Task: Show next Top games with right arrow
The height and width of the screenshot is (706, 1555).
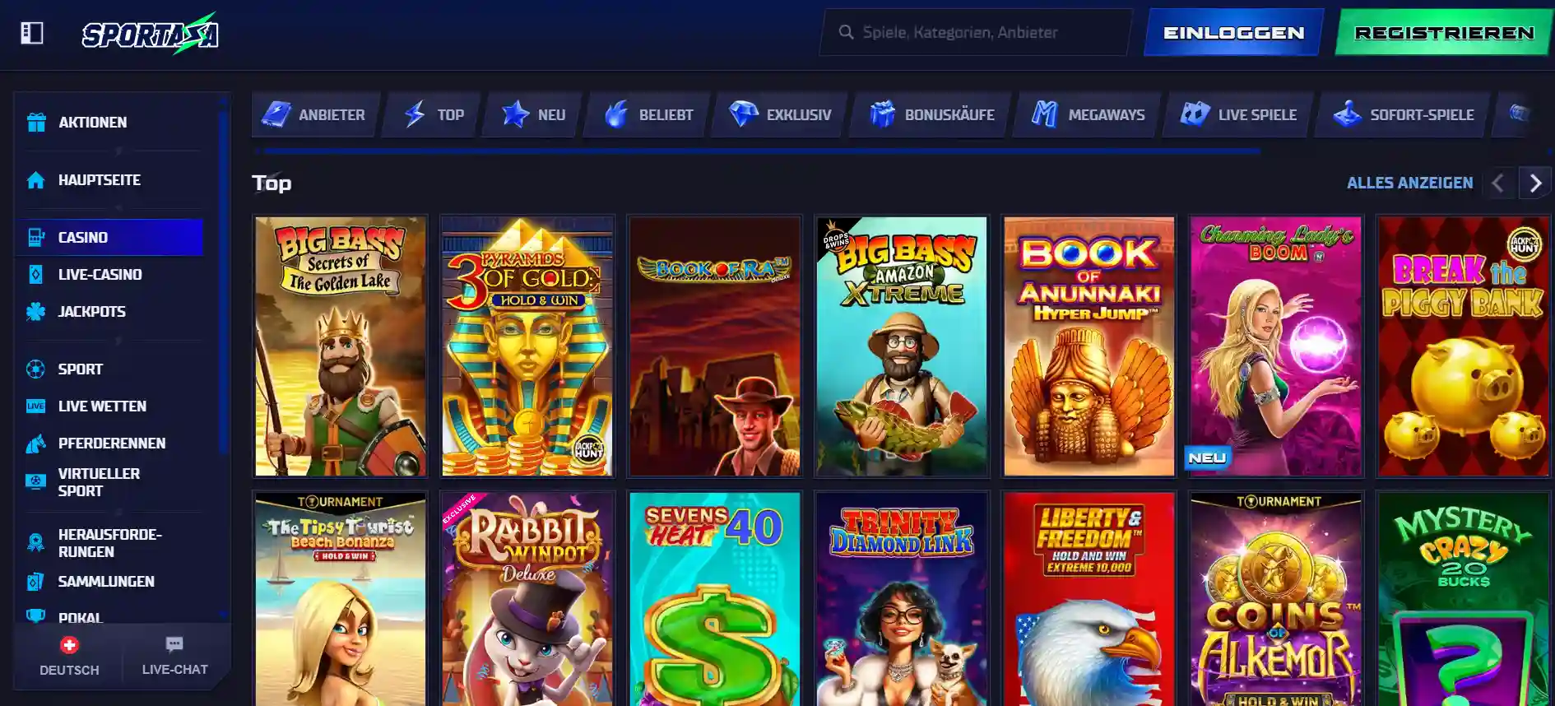Action: (x=1535, y=183)
